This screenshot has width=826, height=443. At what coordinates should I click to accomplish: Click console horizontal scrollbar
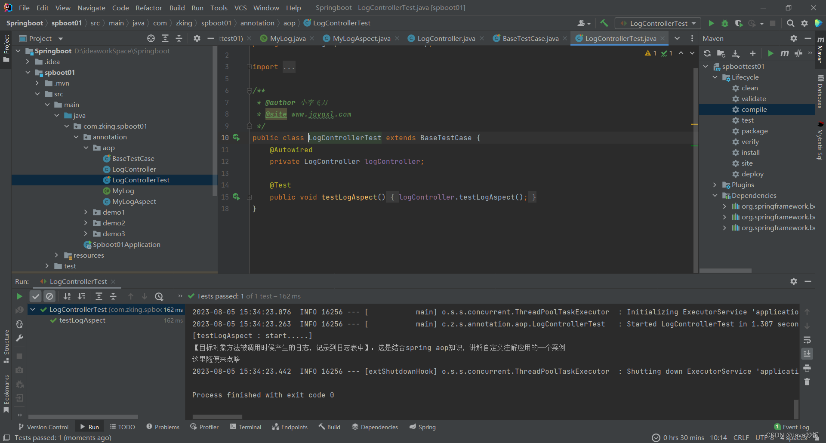point(217,417)
